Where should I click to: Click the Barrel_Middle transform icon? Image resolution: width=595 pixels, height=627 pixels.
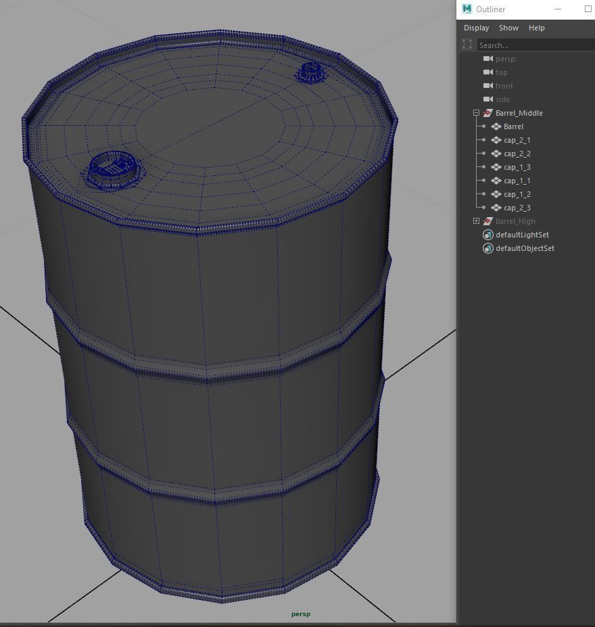tap(487, 113)
